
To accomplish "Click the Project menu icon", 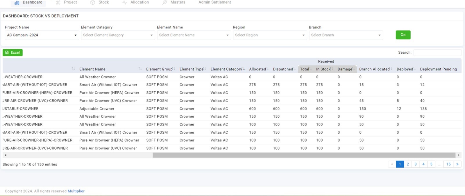I will click(58, 3).
